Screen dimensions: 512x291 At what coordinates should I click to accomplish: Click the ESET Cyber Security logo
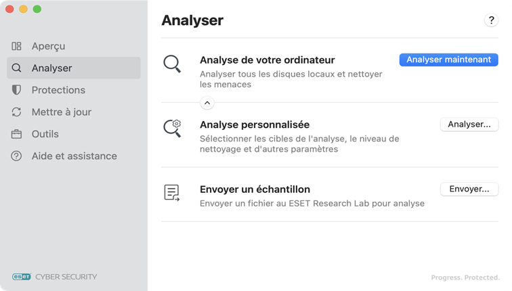pyautogui.click(x=55, y=276)
